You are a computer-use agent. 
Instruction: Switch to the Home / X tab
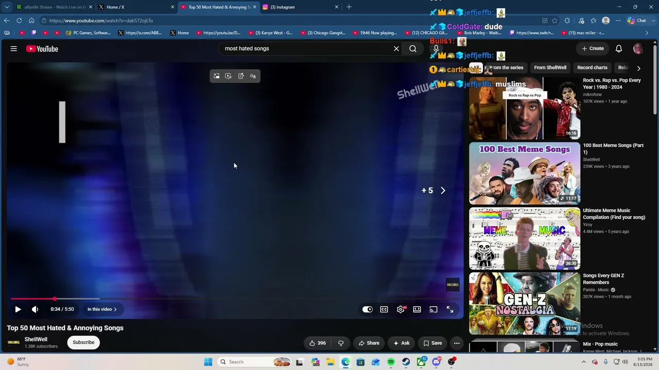coord(135,7)
